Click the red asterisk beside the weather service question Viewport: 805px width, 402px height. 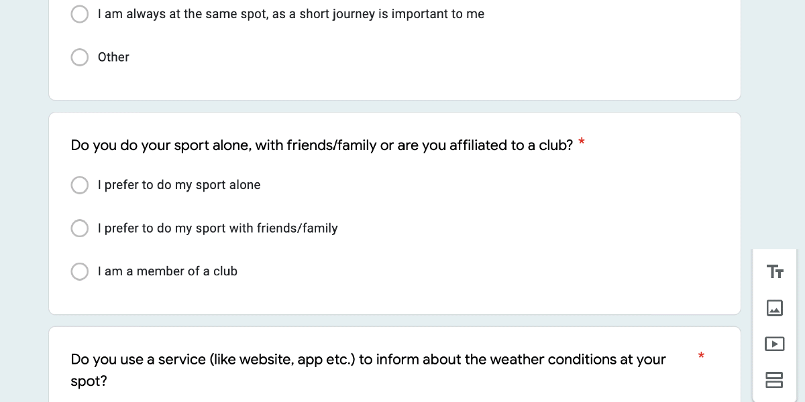[x=701, y=356]
